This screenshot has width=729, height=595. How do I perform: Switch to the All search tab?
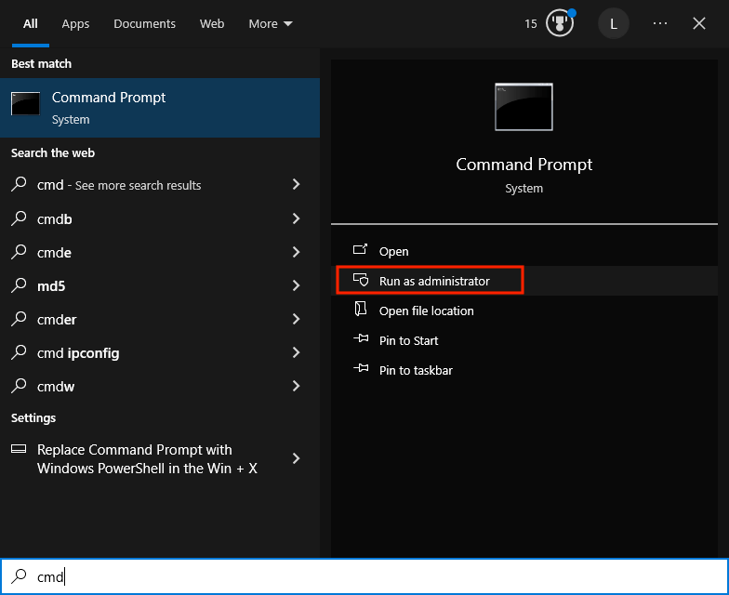(30, 24)
